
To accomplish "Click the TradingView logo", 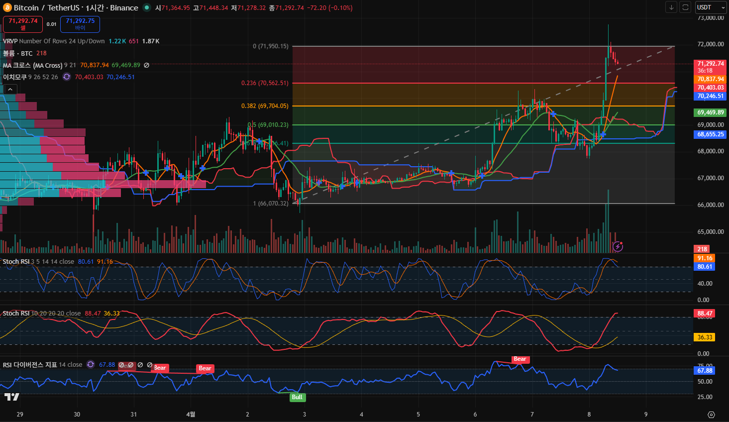I will 12,397.
